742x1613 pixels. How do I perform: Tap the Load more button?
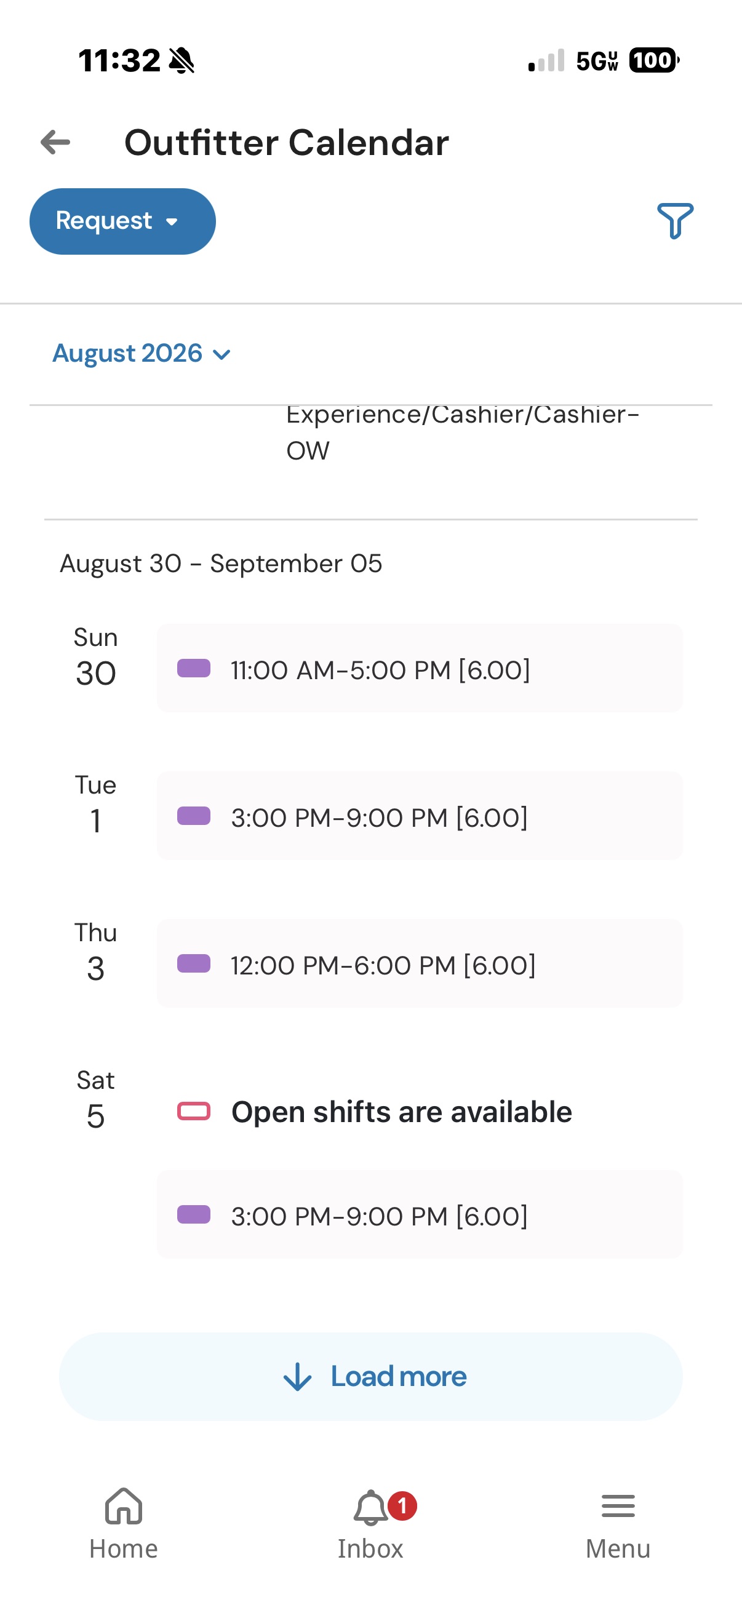370,1376
